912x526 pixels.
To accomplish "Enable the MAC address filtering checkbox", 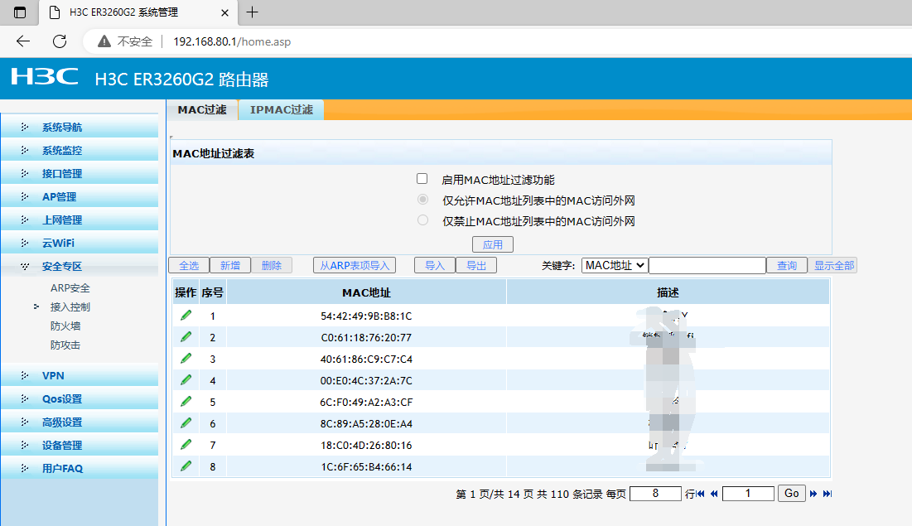I will 422,179.
